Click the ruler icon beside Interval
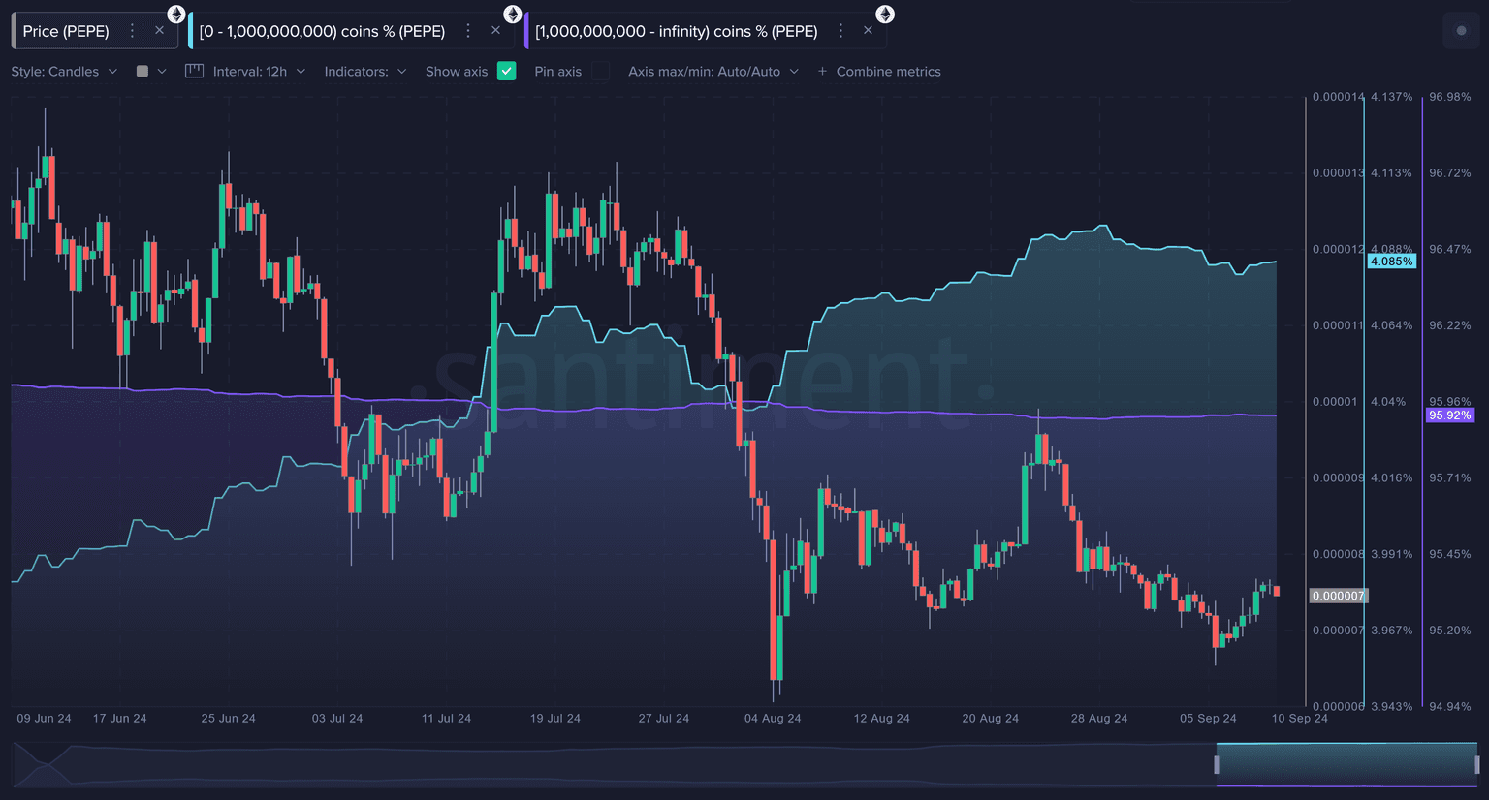Image resolution: width=1489 pixels, height=800 pixels. pyautogui.click(x=194, y=71)
